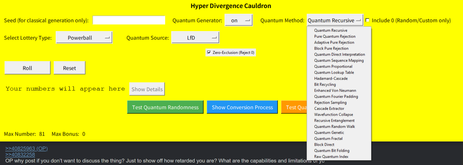Viewport: 463px width, 165px height.
Task: Select Quantum Sequence Mapping option
Action: coord(339,60)
